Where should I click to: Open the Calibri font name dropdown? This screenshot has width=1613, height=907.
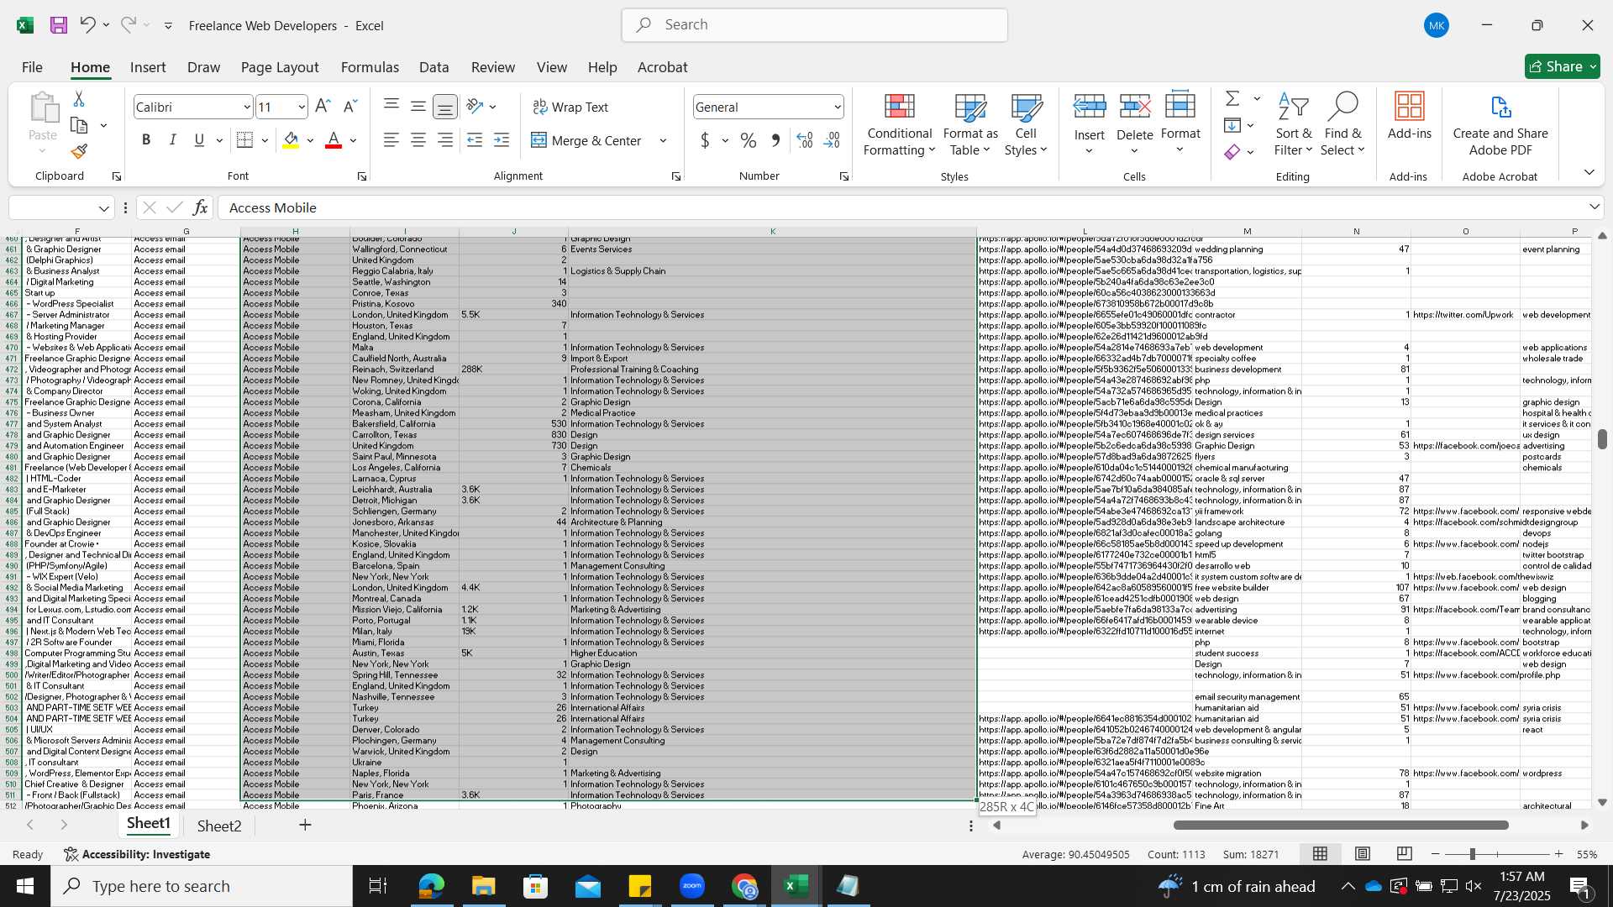(246, 107)
